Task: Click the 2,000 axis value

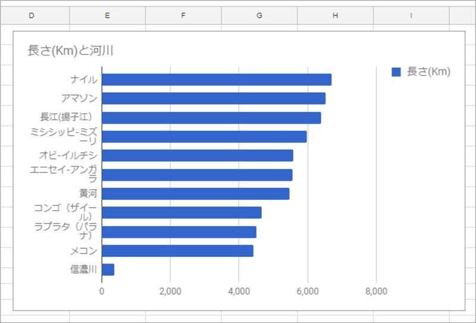Action: [x=170, y=291]
